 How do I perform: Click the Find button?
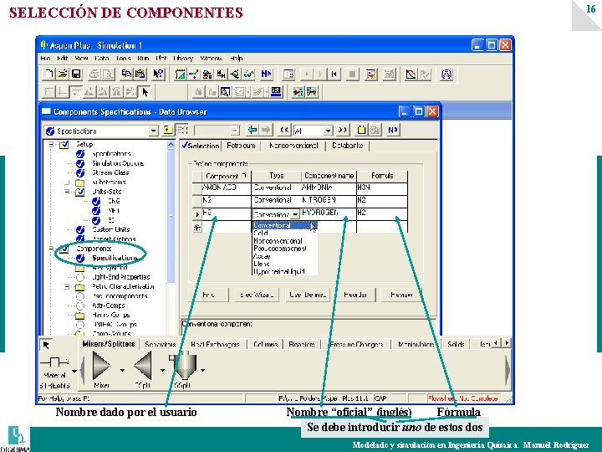(x=208, y=295)
